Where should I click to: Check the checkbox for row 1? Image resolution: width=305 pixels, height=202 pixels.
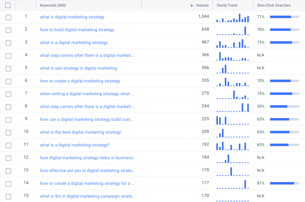pyautogui.click(x=8, y=17)
